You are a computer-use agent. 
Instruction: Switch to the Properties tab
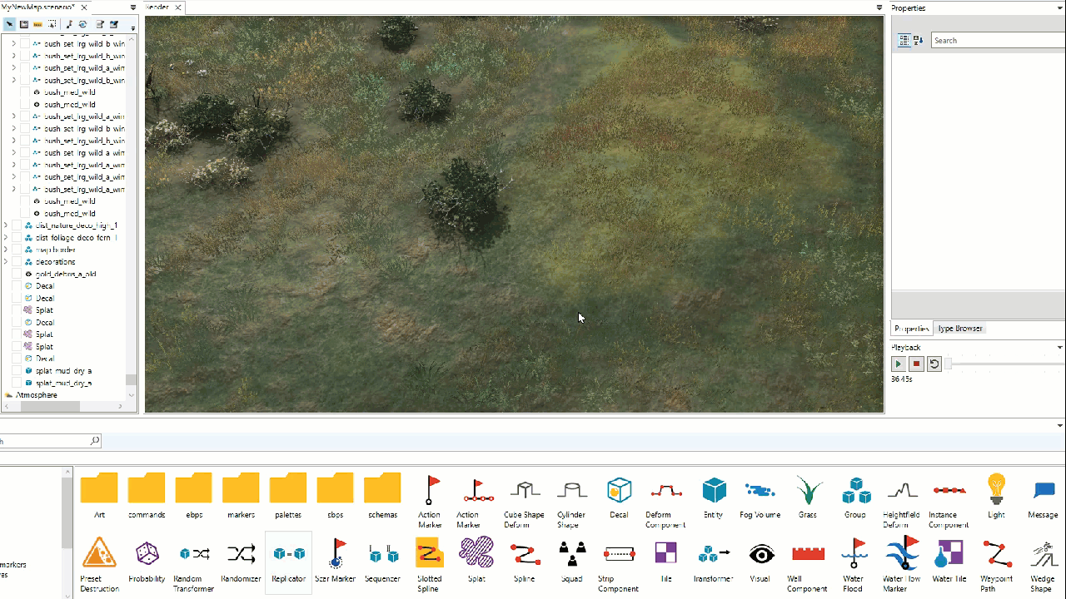[x=912, y=329]
